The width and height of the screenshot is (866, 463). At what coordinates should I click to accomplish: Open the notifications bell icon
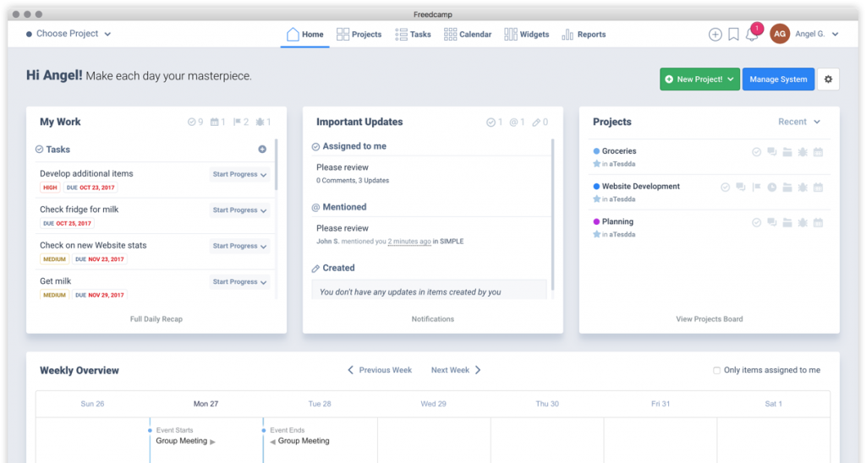[x=751, y=35]
